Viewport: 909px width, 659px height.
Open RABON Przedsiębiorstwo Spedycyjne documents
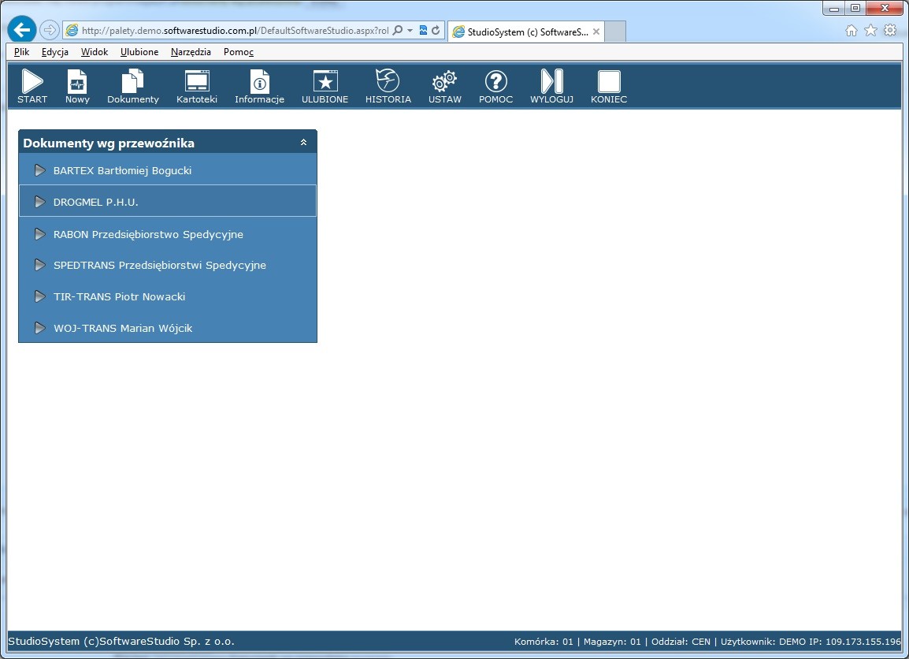[x=168, y=234]
